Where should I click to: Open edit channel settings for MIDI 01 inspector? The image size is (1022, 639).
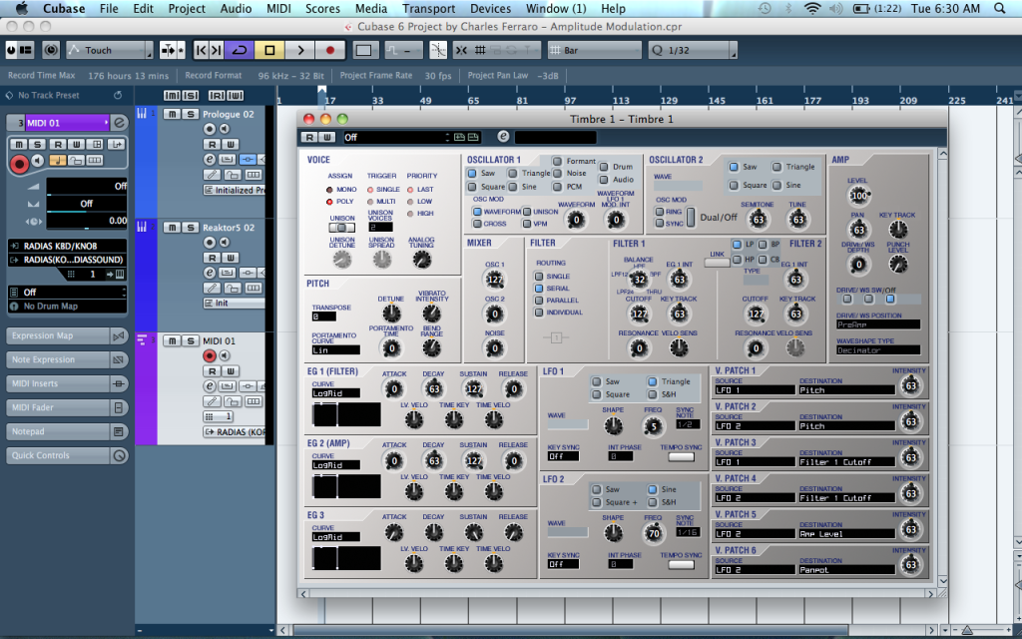point(120,123)
